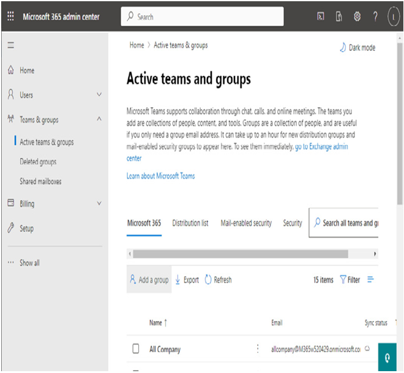Click the Active teams & groups breadcrumb
Viewport: 404px width, 373px height.
pyautogui.click(x=181, y=45)
